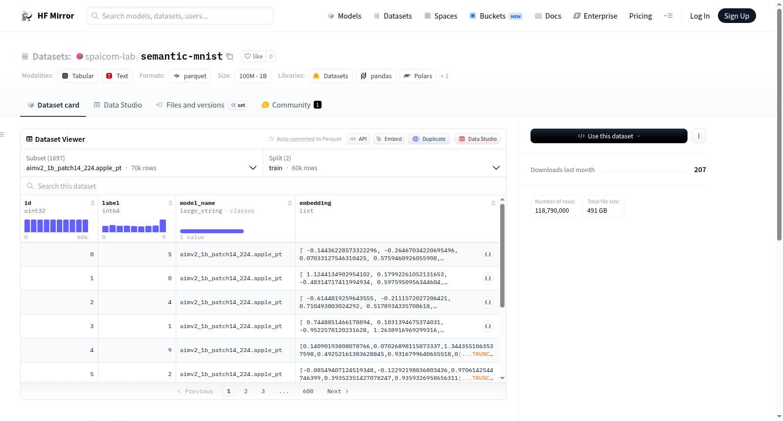Viewport: 783px width, 421px height.
Task: Toggle the left sidebar menu icon
Action: (2, 134)
